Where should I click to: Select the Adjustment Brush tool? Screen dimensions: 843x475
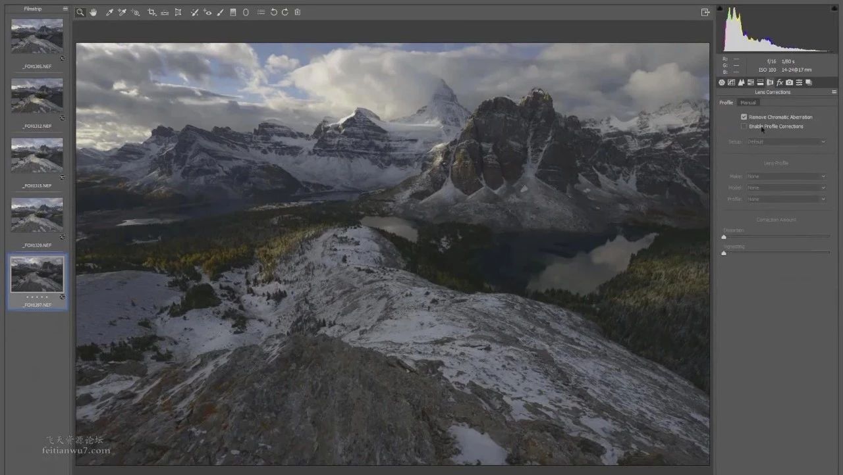point(220,12)
